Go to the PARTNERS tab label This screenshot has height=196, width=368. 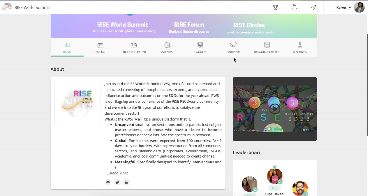(233, 52)
